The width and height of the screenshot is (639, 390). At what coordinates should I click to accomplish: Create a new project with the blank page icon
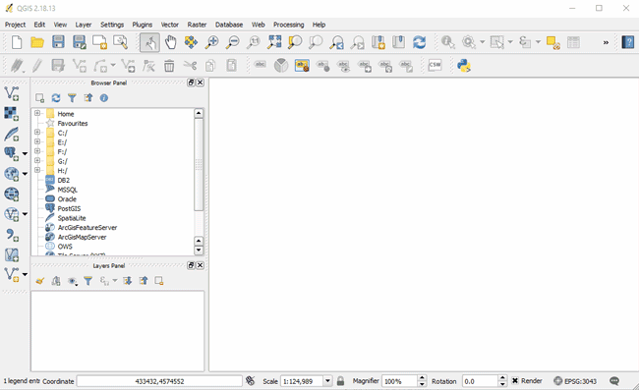tap(17, 42)
